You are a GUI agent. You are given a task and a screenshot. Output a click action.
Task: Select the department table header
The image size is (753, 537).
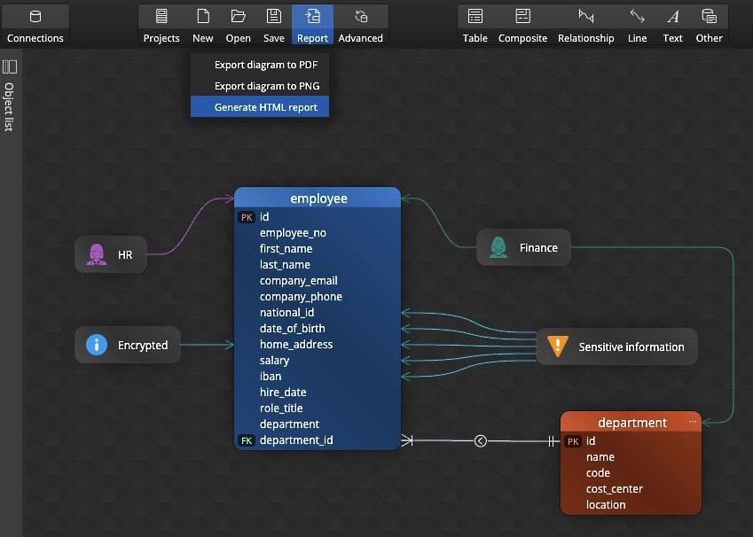[631, 422]
